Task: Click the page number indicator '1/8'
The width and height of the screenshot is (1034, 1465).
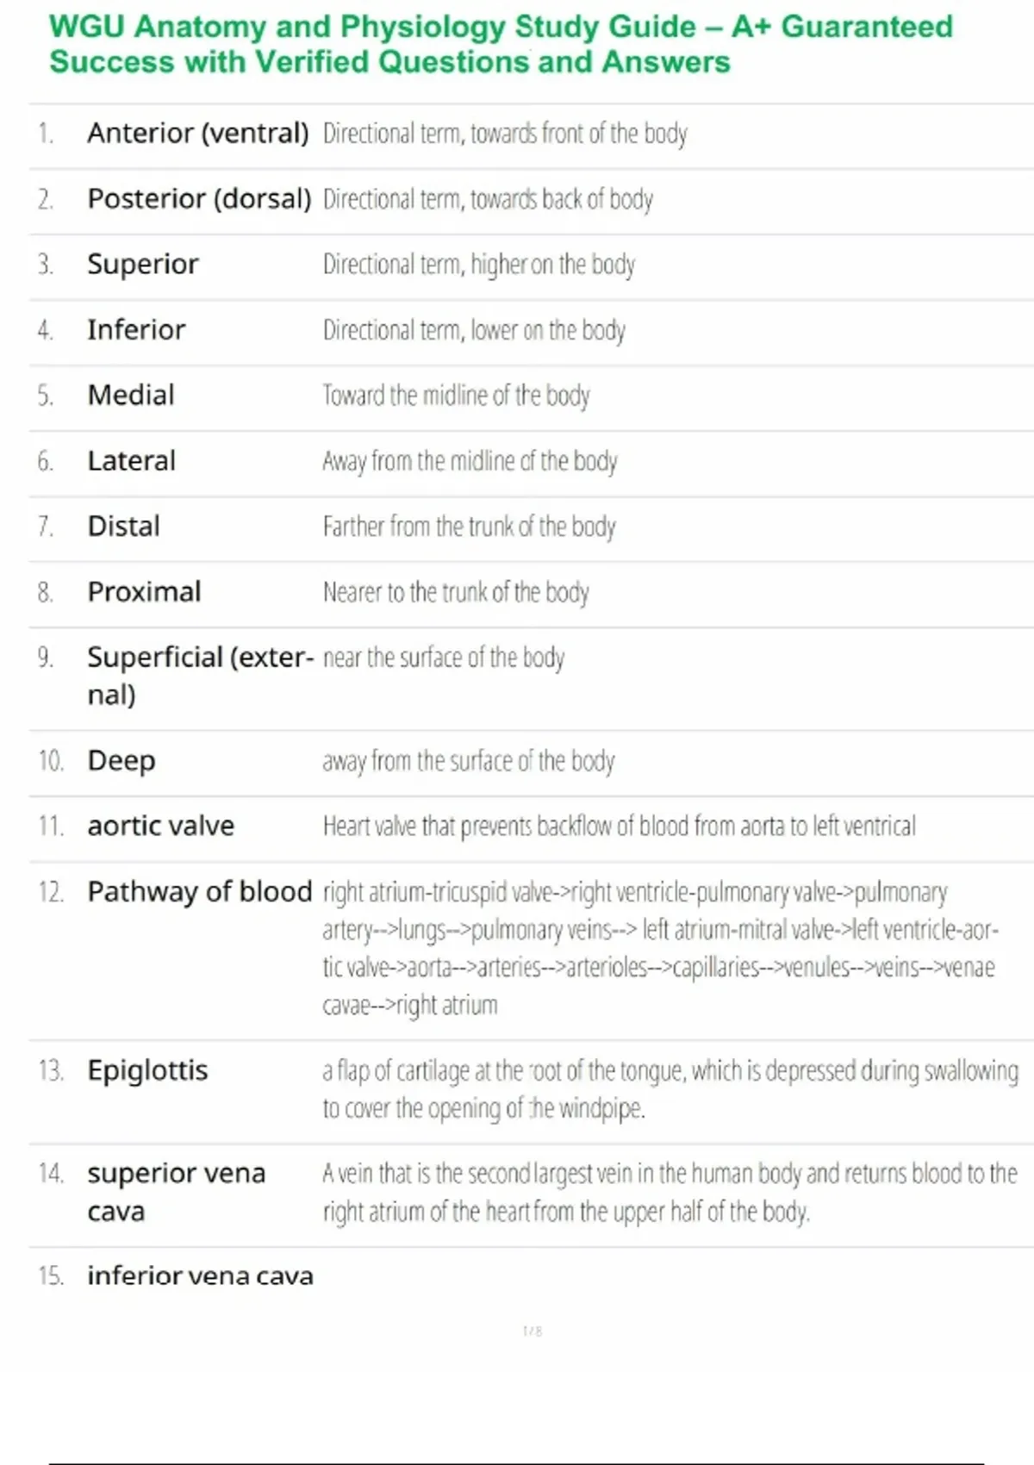Action: tap(533, 1331)
